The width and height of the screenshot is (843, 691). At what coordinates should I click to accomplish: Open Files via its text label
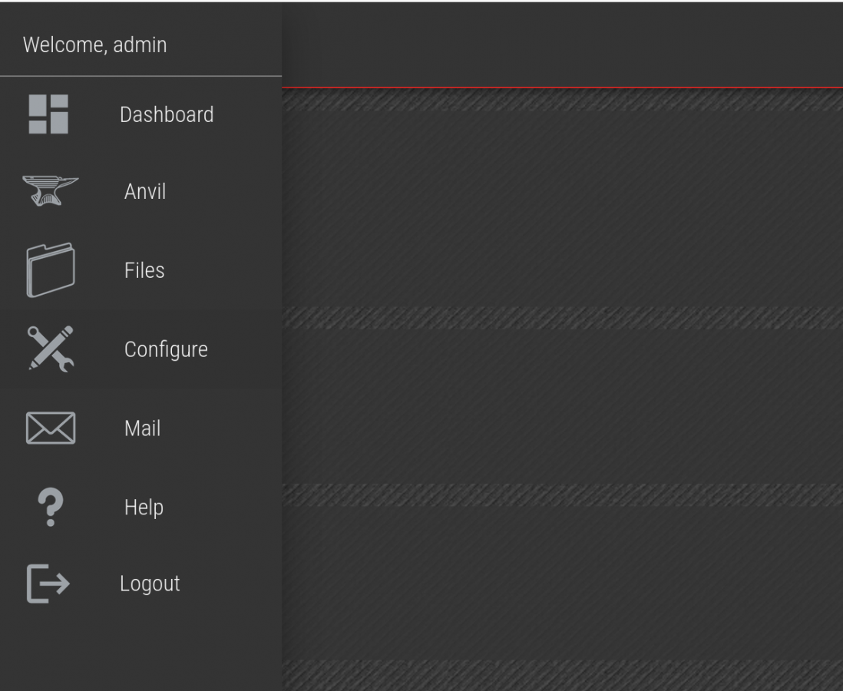coord(144,270)
